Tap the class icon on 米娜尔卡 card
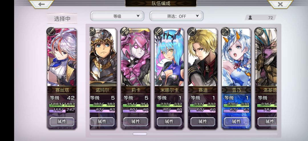Image resolution: width=308 pixels, height=141 pixels. tap(158, 31)
